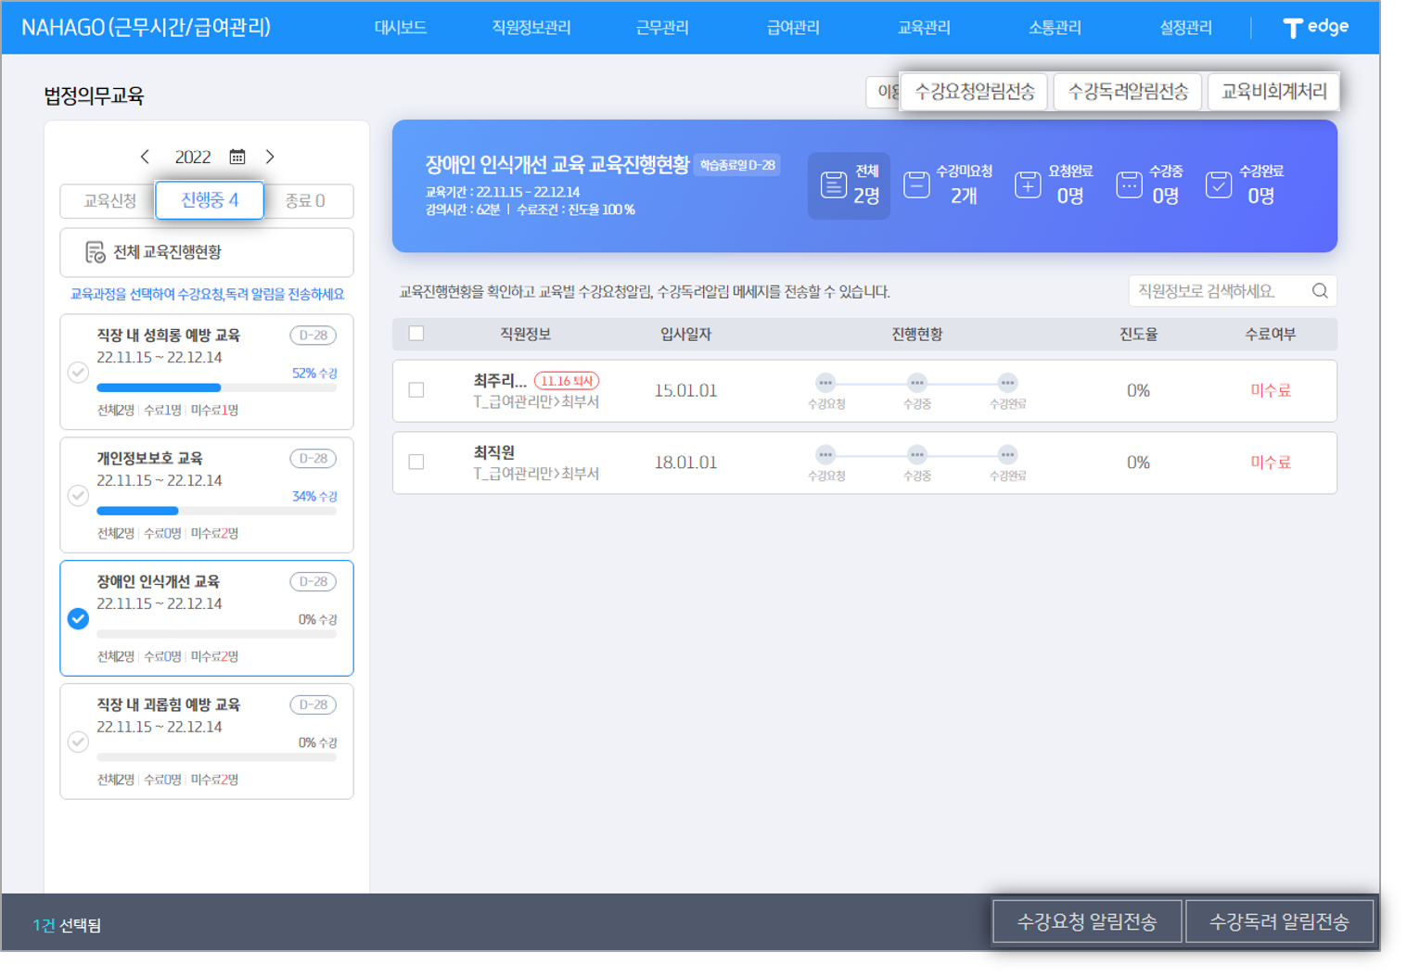This screenshot has width=1407, height=977.
Task: Click 교육비회계처리 button
Action: [x=1273, y=92]
